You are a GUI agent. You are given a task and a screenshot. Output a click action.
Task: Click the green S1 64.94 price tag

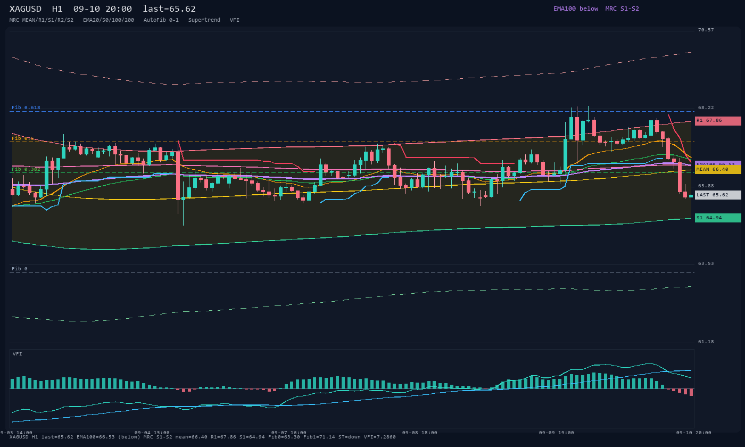(x=718, y=218)
